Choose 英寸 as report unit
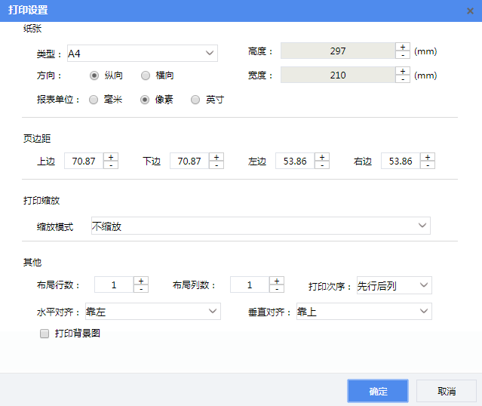Image resolution: width=482 pixels, height=406 pixels. [x=196, y=100]
